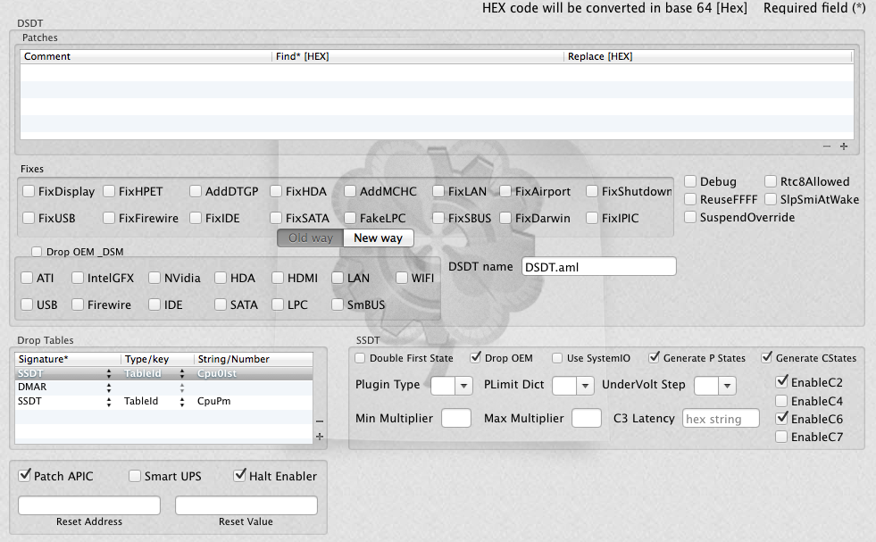Enable IntelGFX checkbox
The height and width of the screenshot is (542, 876).
[x=78, y=278]
